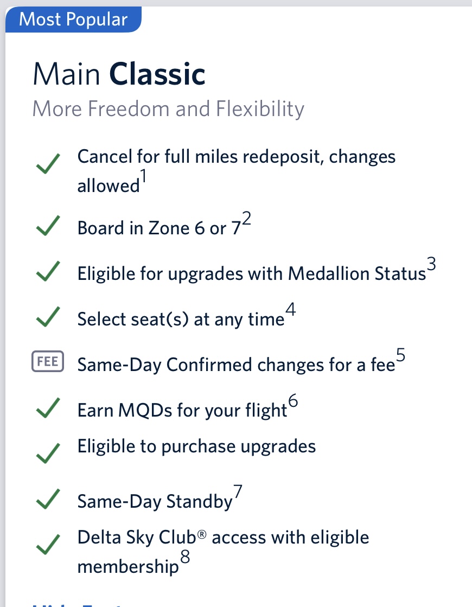Click checkmark beside Board in Zone 6 or 7
The image size is (472, 607).
click(x=48, y=225)
